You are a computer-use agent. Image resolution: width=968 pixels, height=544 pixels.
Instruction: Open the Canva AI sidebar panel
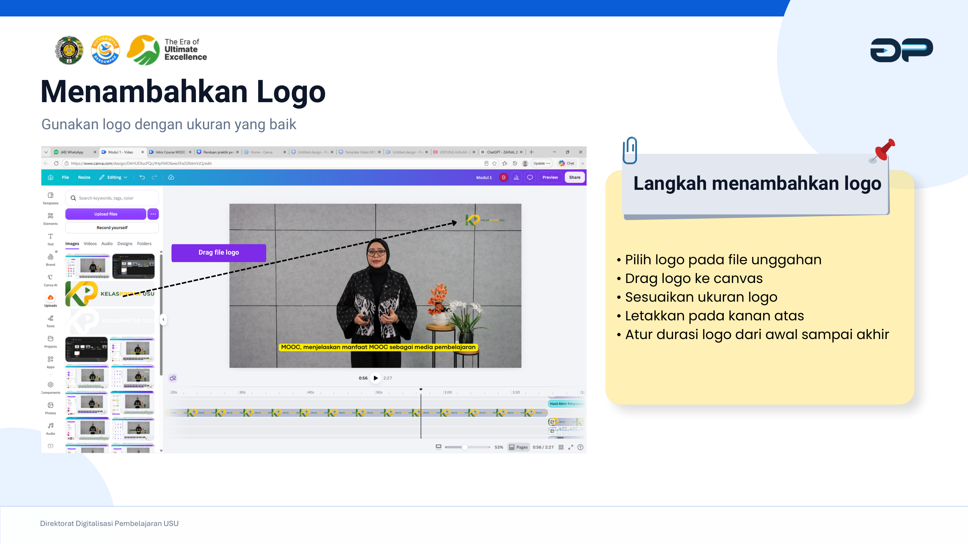(50, 280)
